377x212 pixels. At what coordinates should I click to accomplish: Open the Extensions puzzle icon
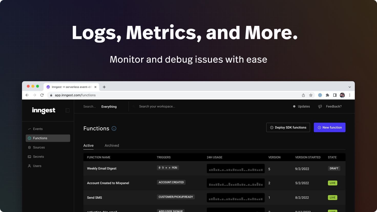327,95
